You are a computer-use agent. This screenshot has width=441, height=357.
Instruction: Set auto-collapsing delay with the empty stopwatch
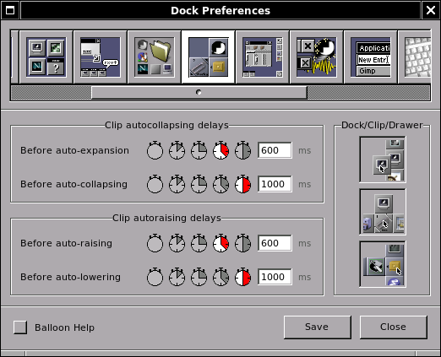[155, 184]
